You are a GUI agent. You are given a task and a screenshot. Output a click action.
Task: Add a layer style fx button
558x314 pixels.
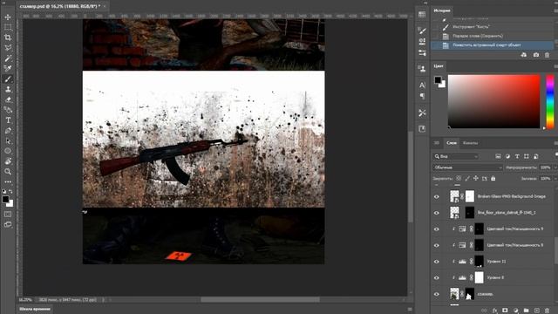click(494, 311)
